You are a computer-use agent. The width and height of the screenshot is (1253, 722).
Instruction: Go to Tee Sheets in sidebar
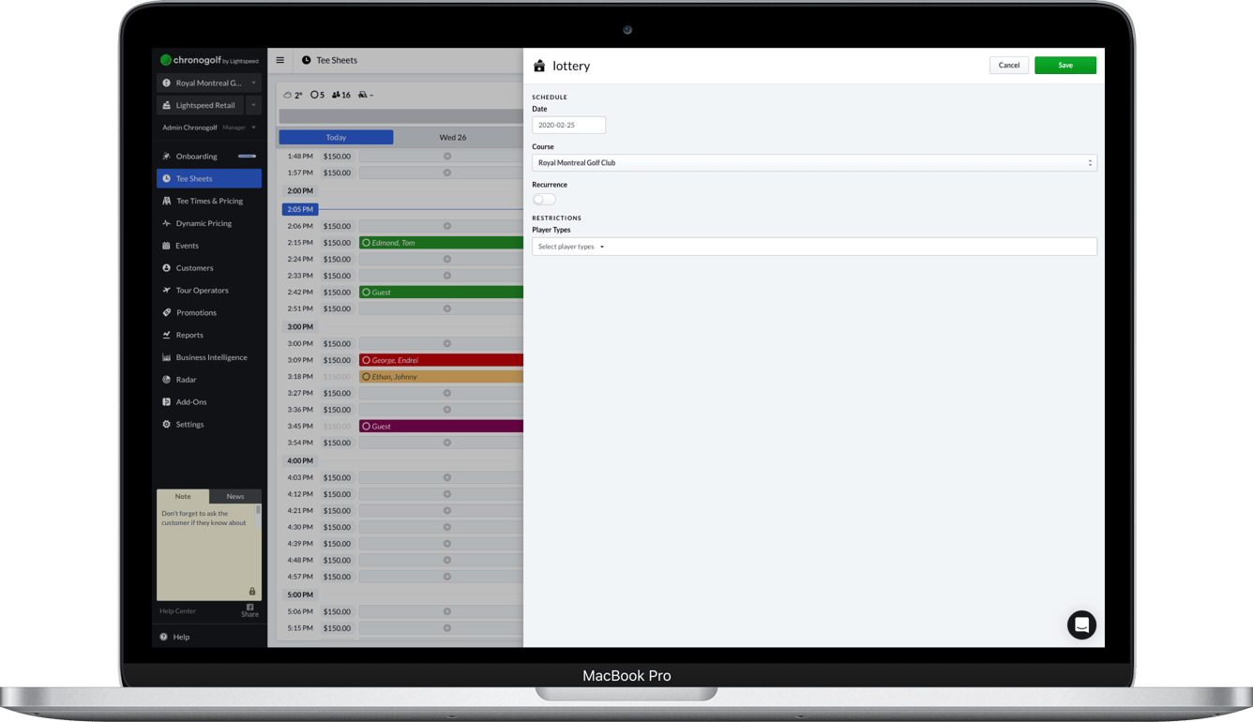(x=209, y=178)
